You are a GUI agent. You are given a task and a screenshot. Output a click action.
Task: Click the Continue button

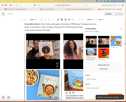[119, 14]
